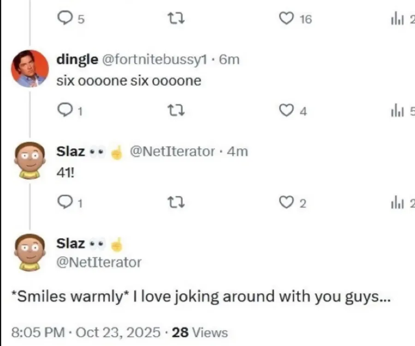The height and width of the screenshot is (346, 415).
Task: Open Slaz's avatar on the main tweet
Action: click(x=30, y=252)
